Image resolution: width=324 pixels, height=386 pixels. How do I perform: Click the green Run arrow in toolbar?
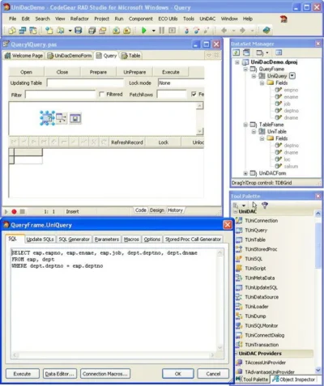pos(144,30)
